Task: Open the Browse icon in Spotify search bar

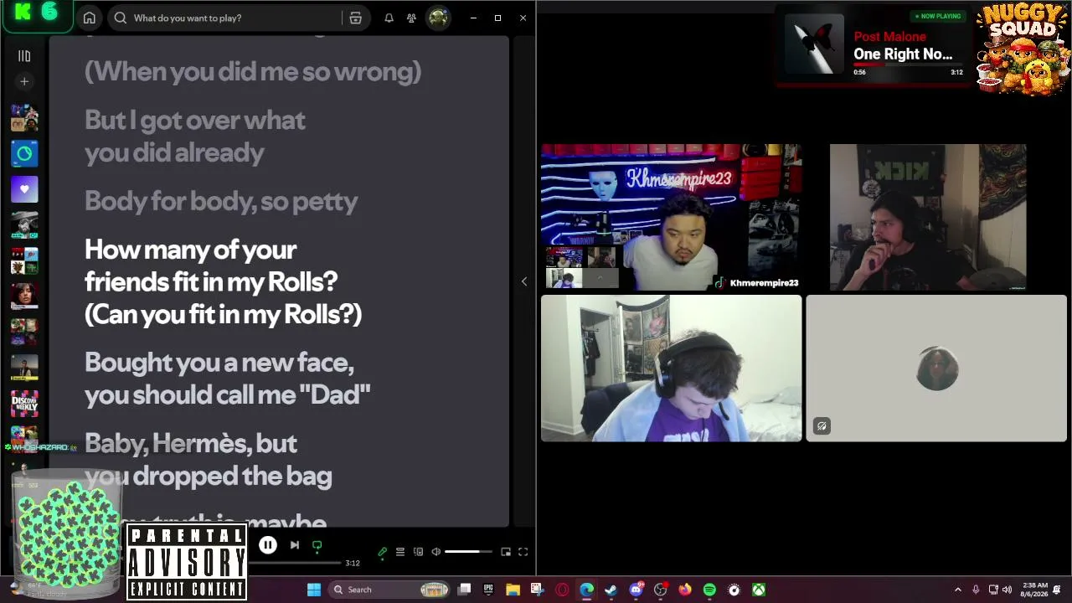Action: click(x=356, y=18)
